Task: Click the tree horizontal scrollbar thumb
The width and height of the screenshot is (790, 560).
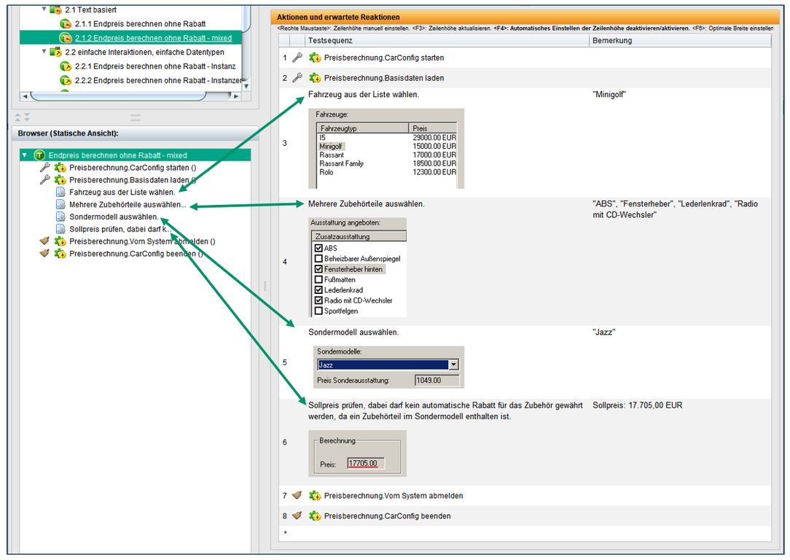Action: pyautogui.click(x=118, y=96)
